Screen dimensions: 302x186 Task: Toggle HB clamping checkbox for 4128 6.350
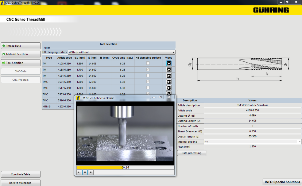(148, 63)
